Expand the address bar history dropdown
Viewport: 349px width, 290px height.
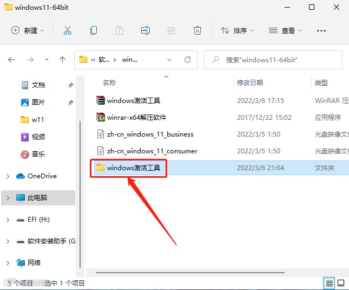coord(169,60)
